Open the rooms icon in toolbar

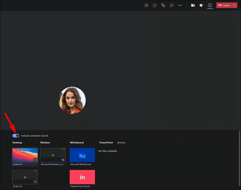coord(171,5)
